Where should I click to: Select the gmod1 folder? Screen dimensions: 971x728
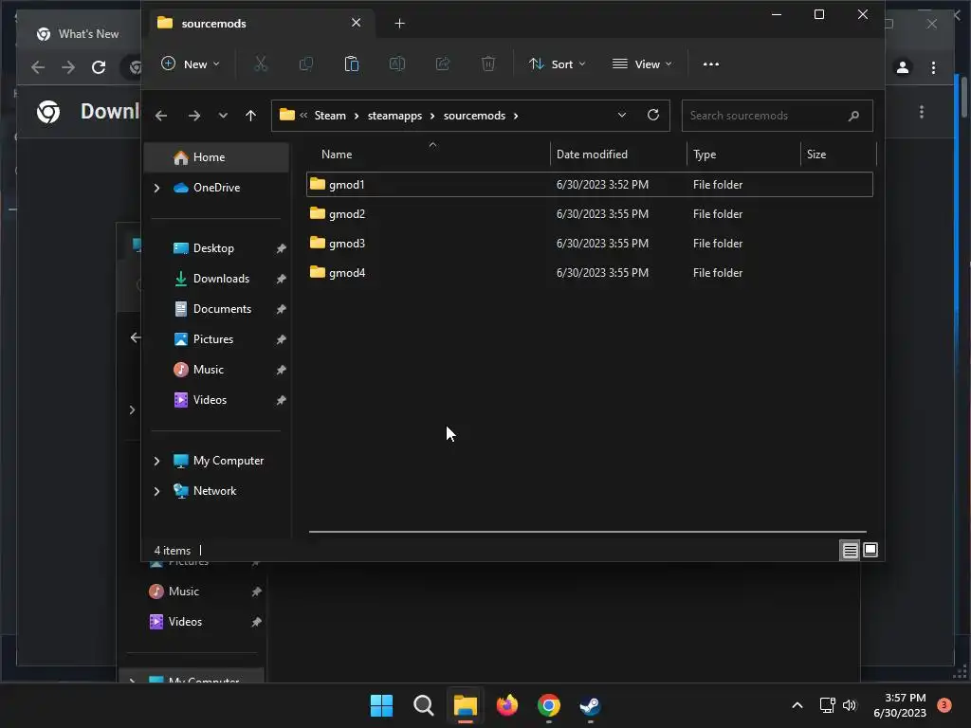click(590, 185)
